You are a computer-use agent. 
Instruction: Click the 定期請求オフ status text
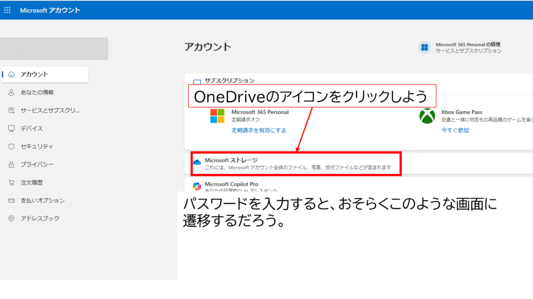pyautogui.click(x=246, y=120)
